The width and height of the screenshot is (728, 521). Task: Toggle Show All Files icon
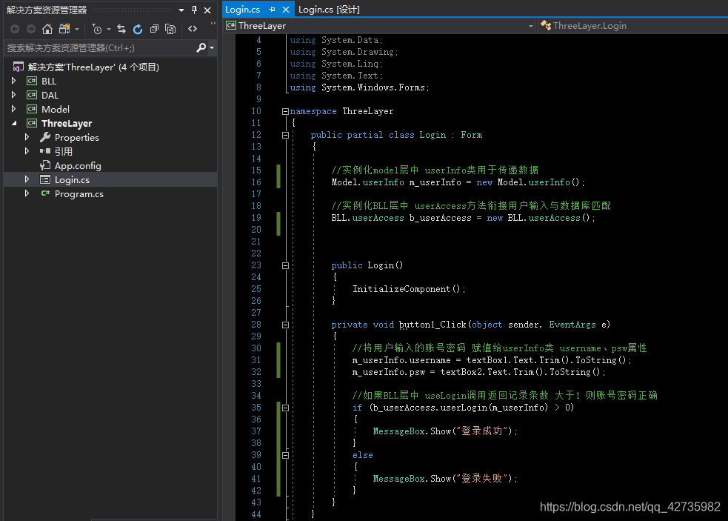pos(170,30)
